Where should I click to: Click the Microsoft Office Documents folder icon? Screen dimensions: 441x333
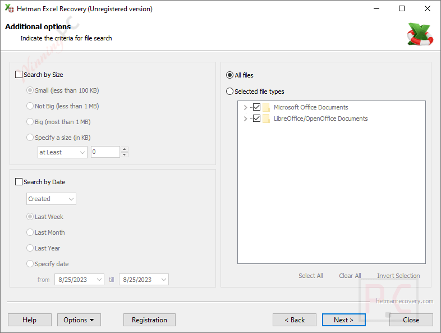[266, 107]
